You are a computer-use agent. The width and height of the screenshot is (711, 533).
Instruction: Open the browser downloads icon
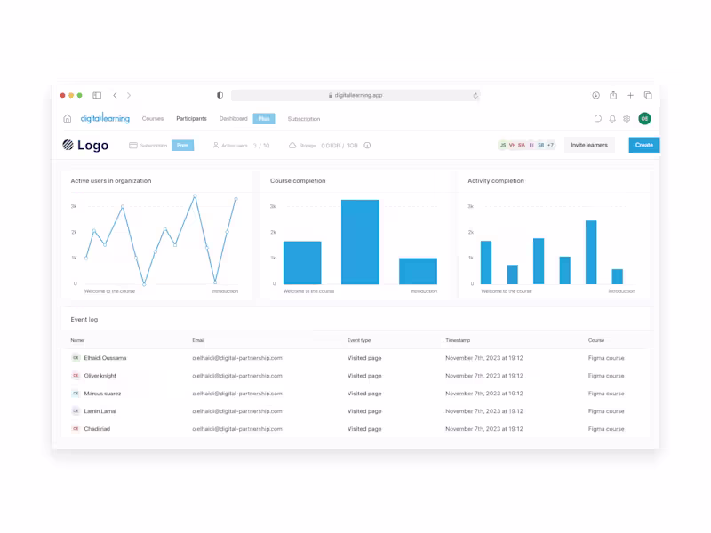(x=595, y=95)
